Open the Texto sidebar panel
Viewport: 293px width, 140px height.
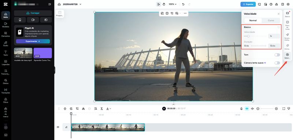tap(5, 53)
